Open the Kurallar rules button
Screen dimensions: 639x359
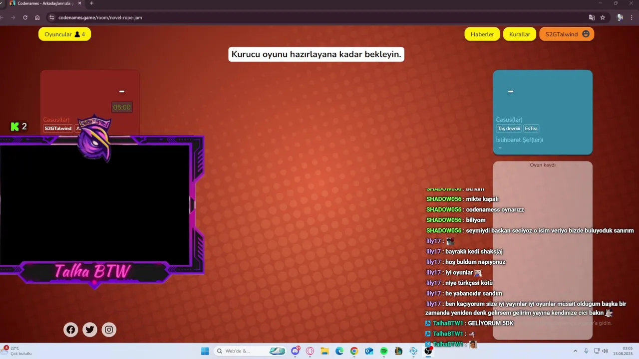coord(519,34)
